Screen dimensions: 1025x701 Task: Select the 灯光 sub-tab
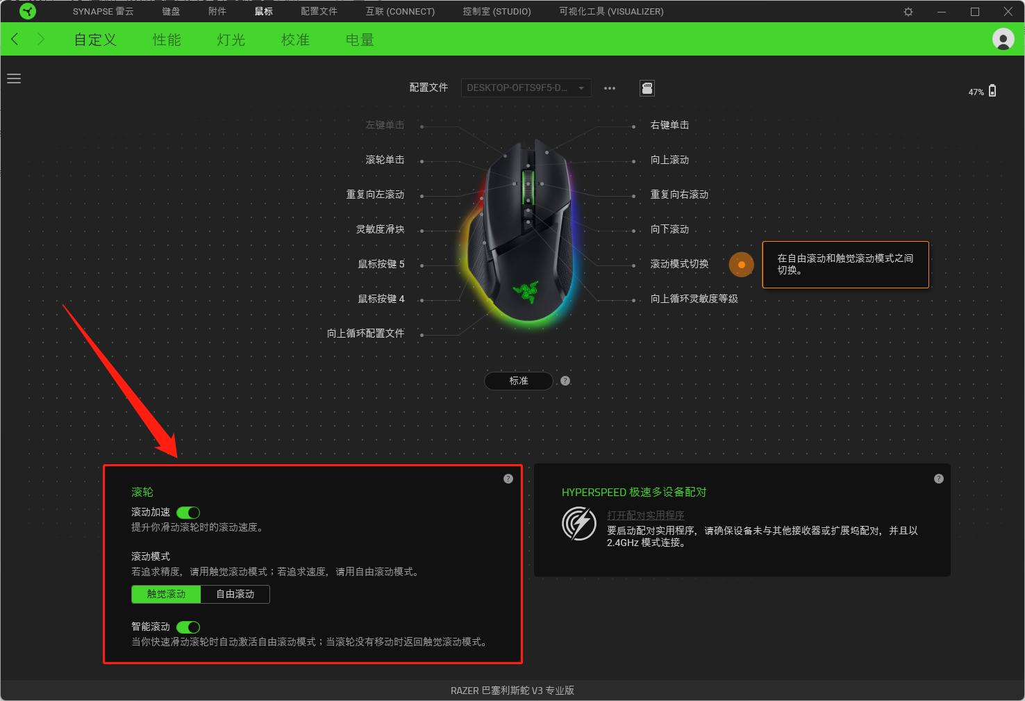[231, 40]
